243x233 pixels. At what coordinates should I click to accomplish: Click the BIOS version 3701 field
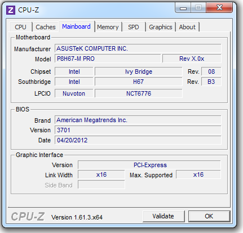(x=138, y=130)
